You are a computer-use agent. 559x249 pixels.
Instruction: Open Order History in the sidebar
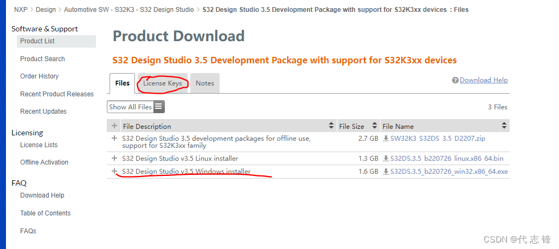[39, 76]
